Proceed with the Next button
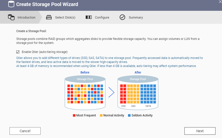The width and height of the screenshot is (222, 138). click(200, 131)
